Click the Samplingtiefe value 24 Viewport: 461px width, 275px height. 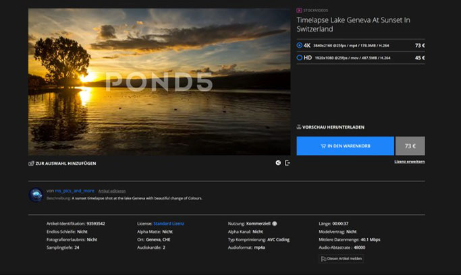(77, 247)
